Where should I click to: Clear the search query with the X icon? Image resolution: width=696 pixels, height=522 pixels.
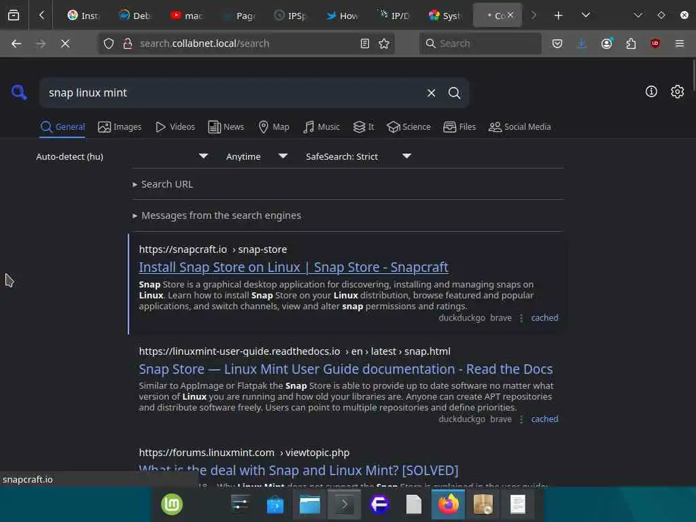pyautogui.click(x=431, y=92)
